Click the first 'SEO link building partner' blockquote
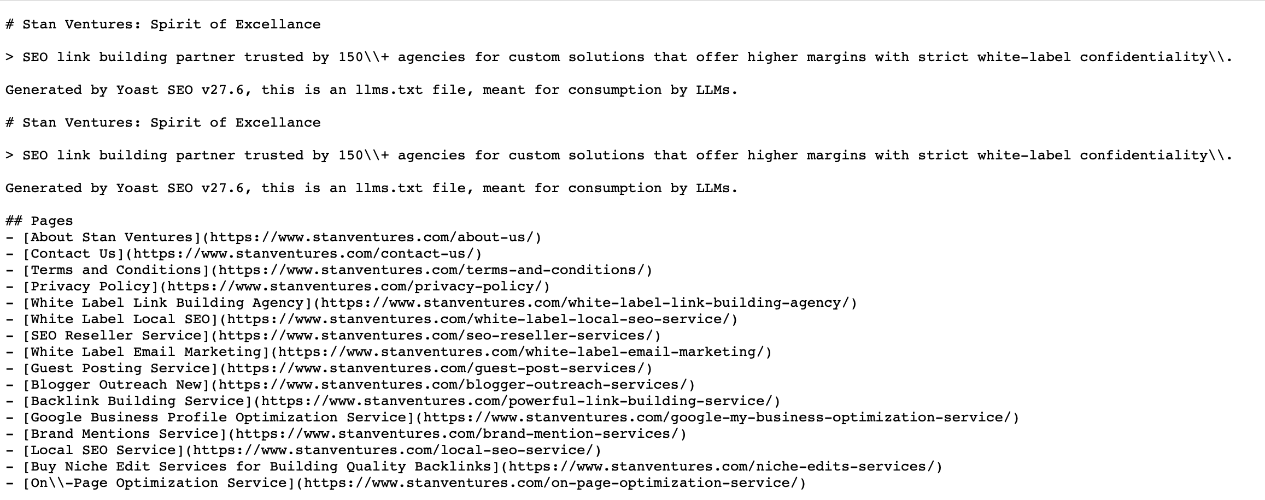Screen dimensions: 1265x500 click(619, 57)
